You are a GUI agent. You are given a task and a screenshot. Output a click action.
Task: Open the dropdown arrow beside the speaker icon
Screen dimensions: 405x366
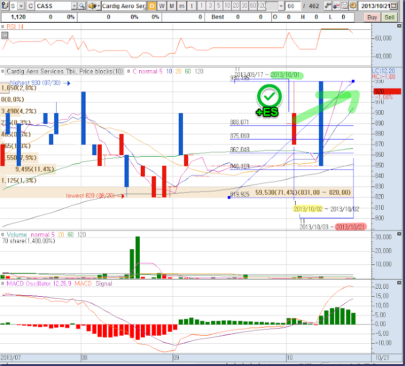98,6
